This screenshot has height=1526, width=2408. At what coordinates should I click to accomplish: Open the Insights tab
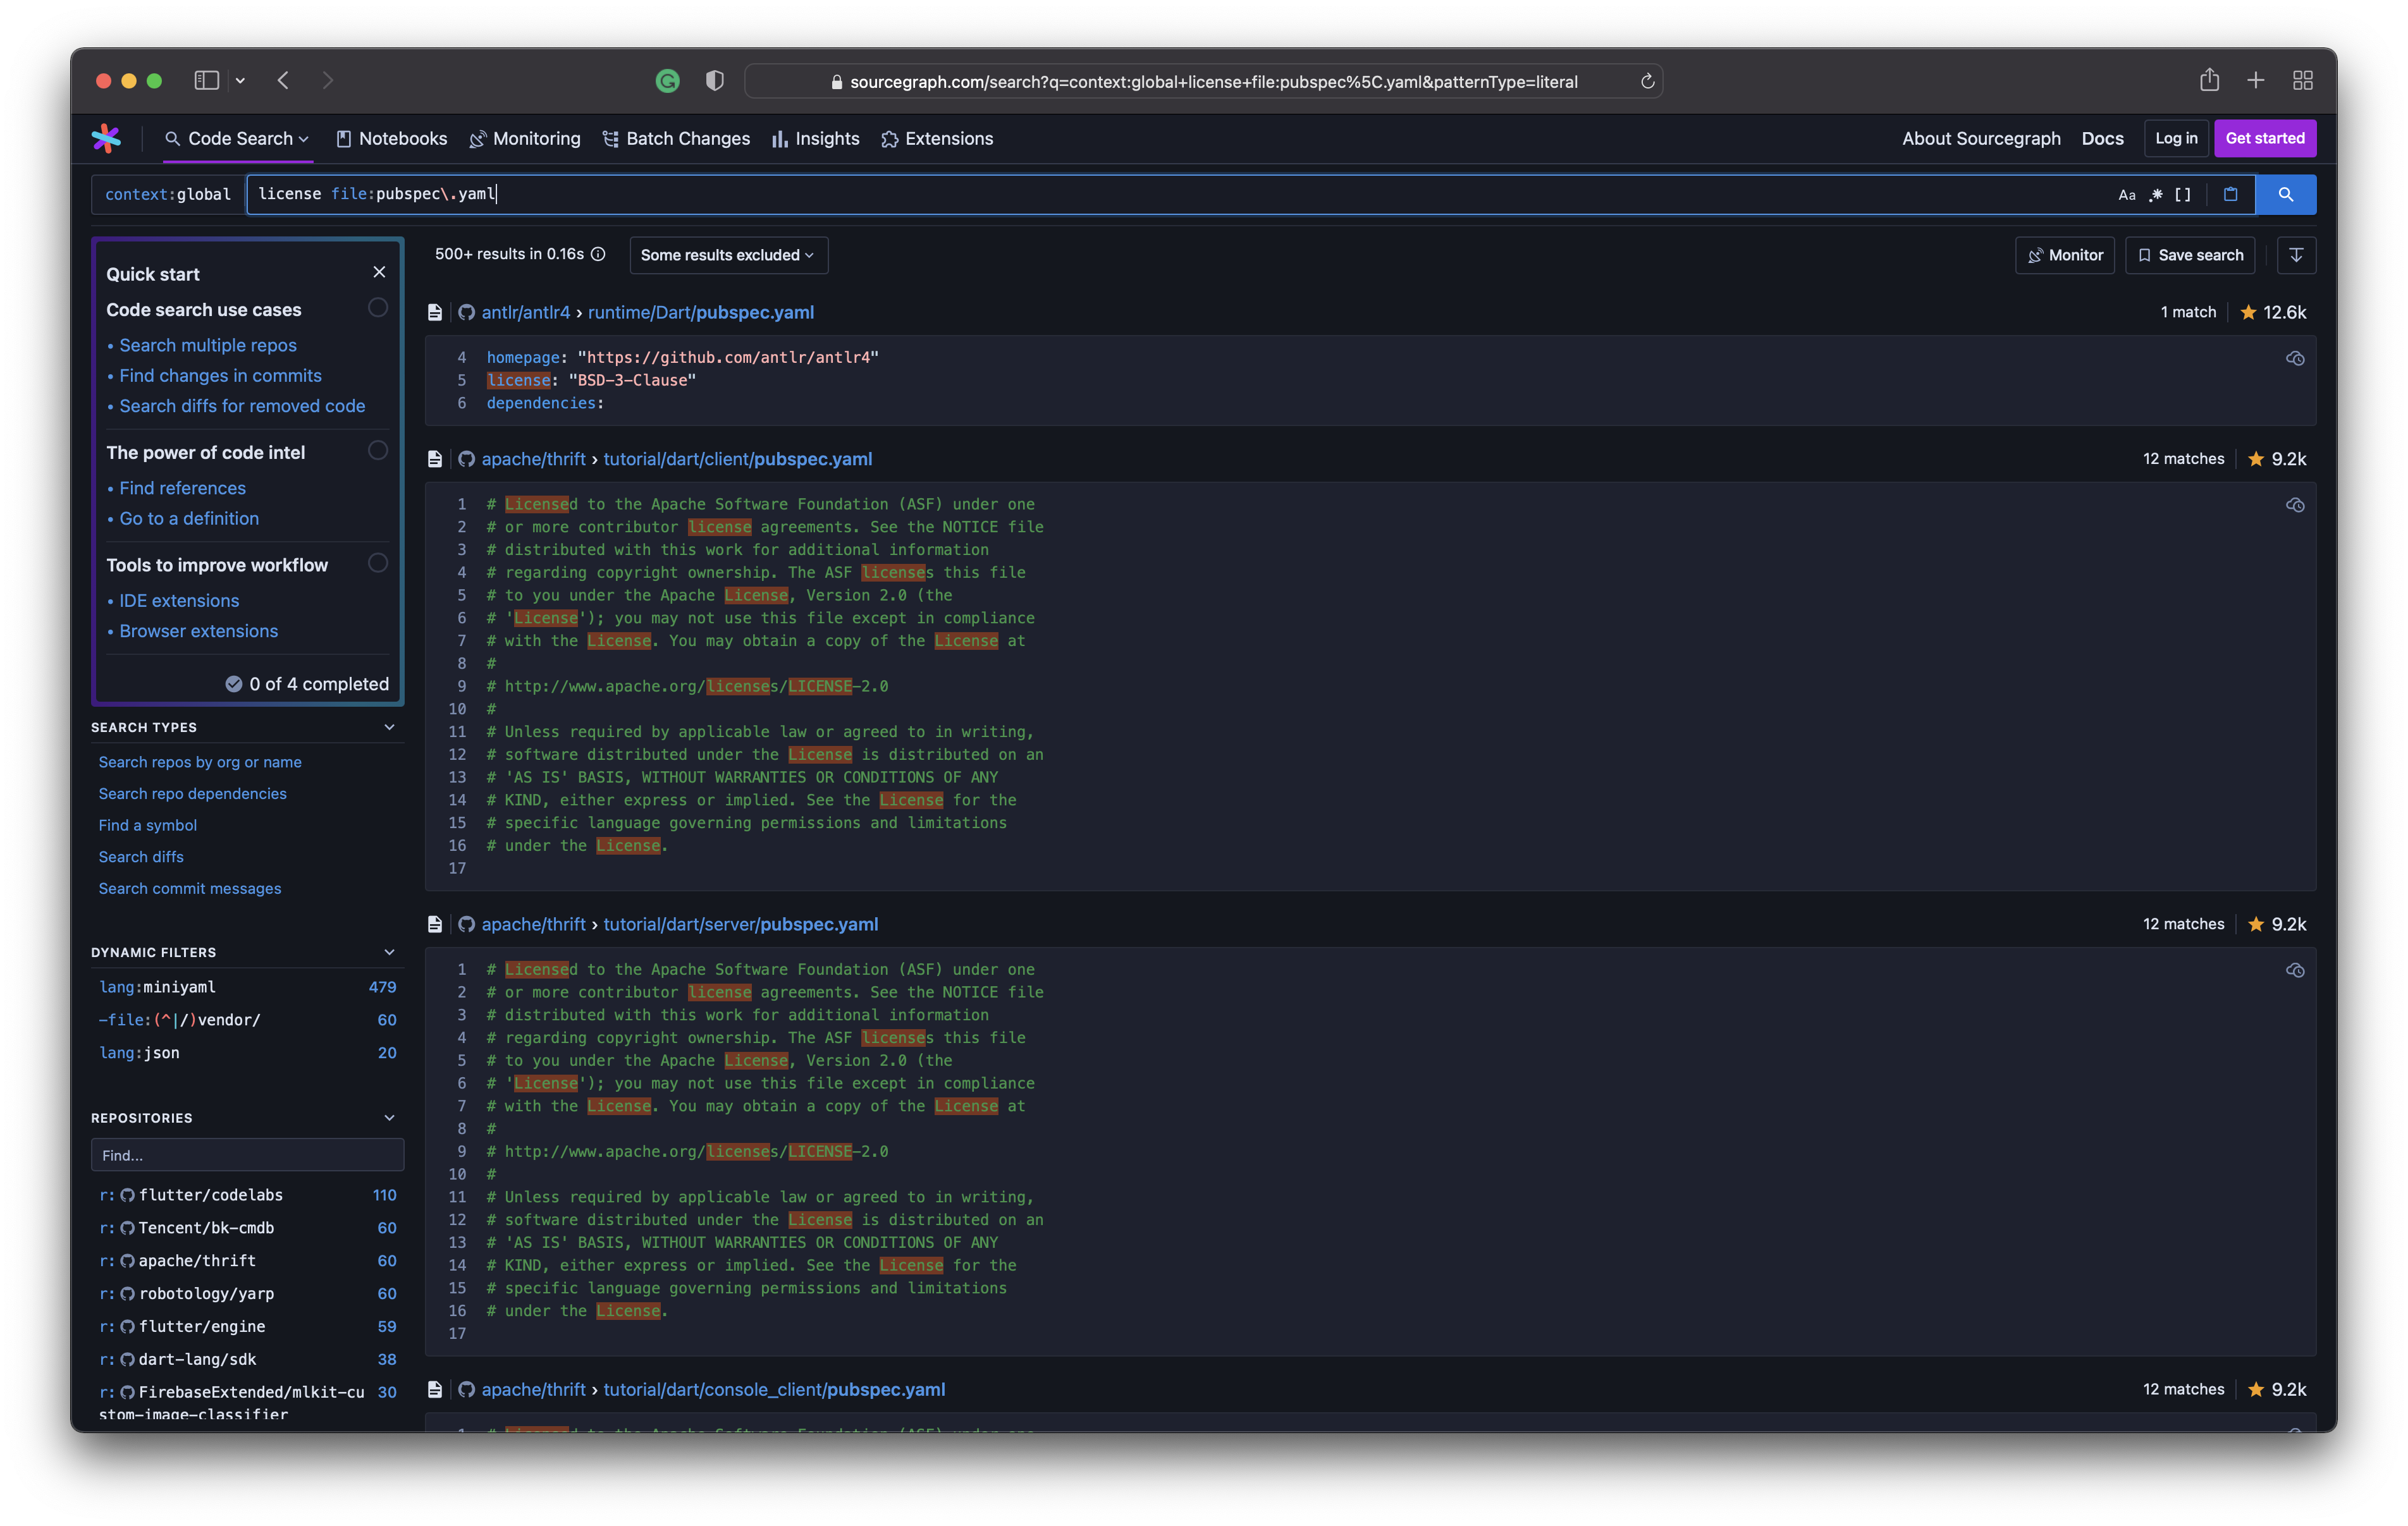(815, 139)
